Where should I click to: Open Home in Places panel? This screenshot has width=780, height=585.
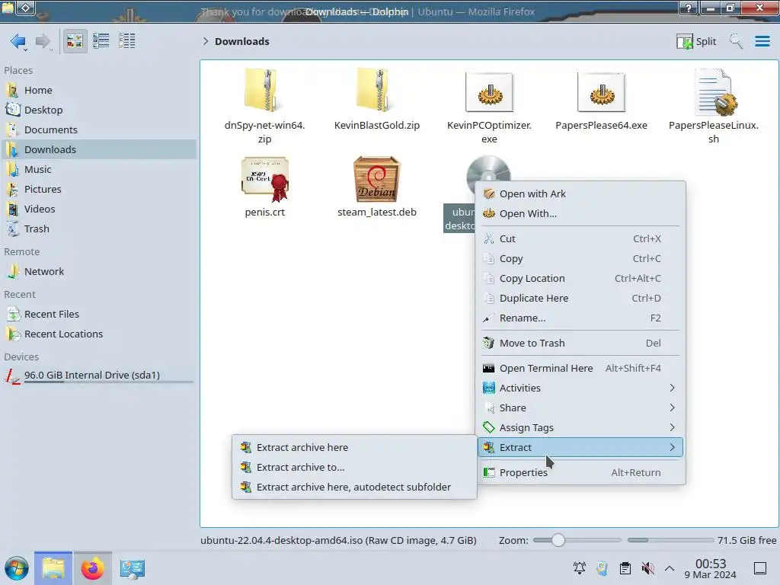click(100, 90)
